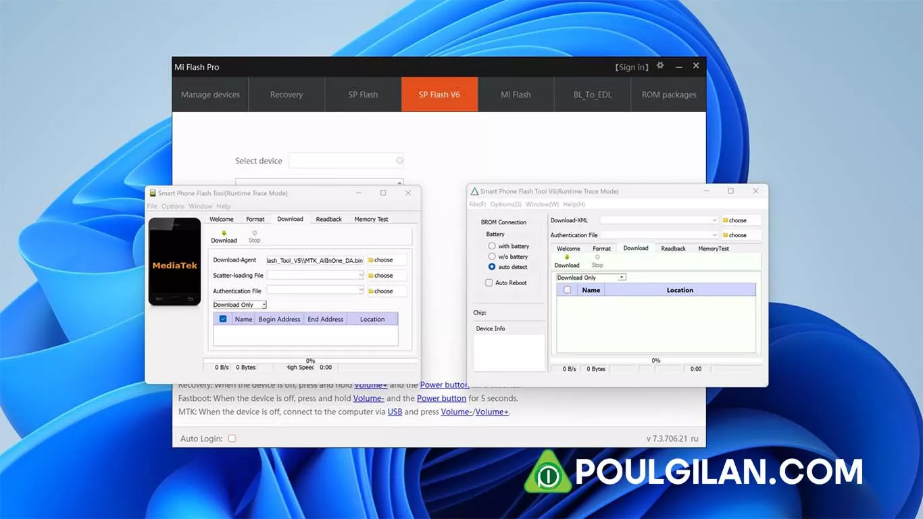Image resolution: width=923 pixels, height=519 pixels.
Task: Open Format tab in Flash Tool V6
Action: click(x=601, y=249)
